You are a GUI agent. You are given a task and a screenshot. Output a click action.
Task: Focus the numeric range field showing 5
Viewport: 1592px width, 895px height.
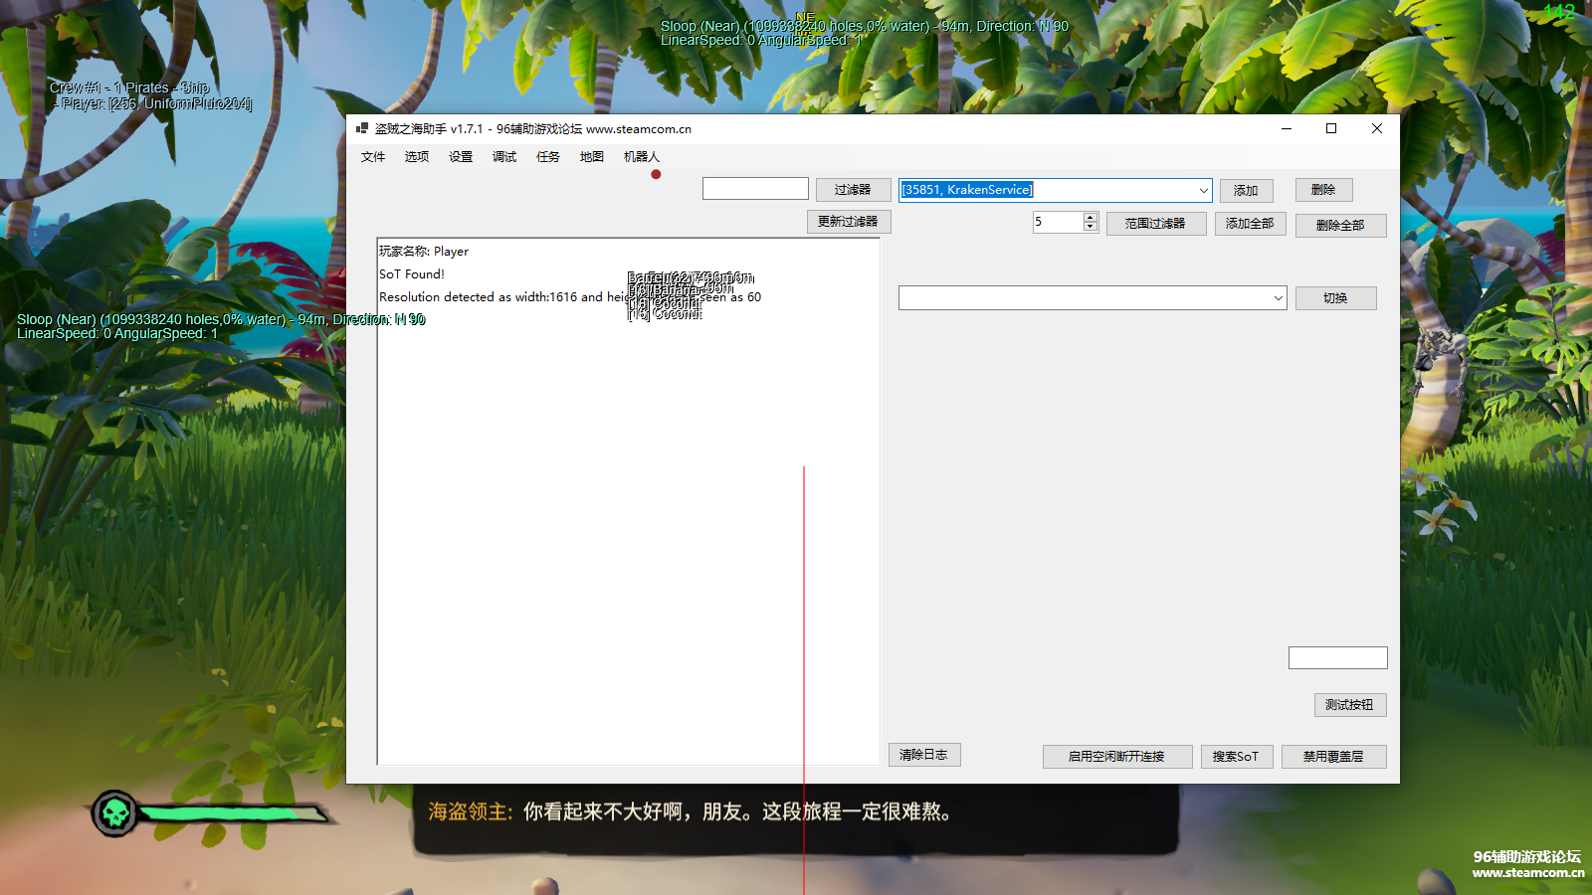1058,222
